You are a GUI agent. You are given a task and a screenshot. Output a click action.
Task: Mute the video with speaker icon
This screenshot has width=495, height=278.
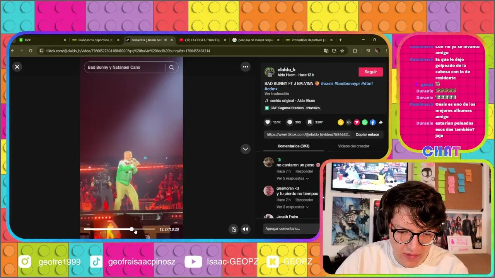coord(245,229)
